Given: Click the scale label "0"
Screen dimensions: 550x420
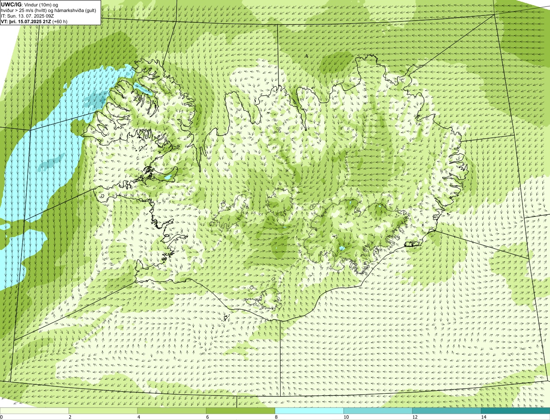Looking at the screenshot, I should [x=2, y=417].
